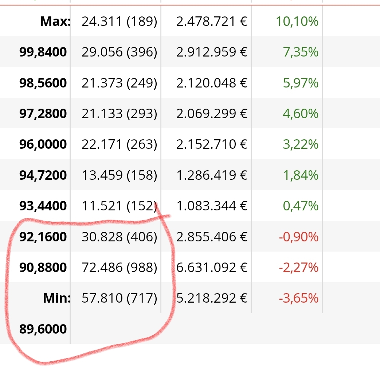Click turnover amount 6.631.092 €

[x=212, y=268]
